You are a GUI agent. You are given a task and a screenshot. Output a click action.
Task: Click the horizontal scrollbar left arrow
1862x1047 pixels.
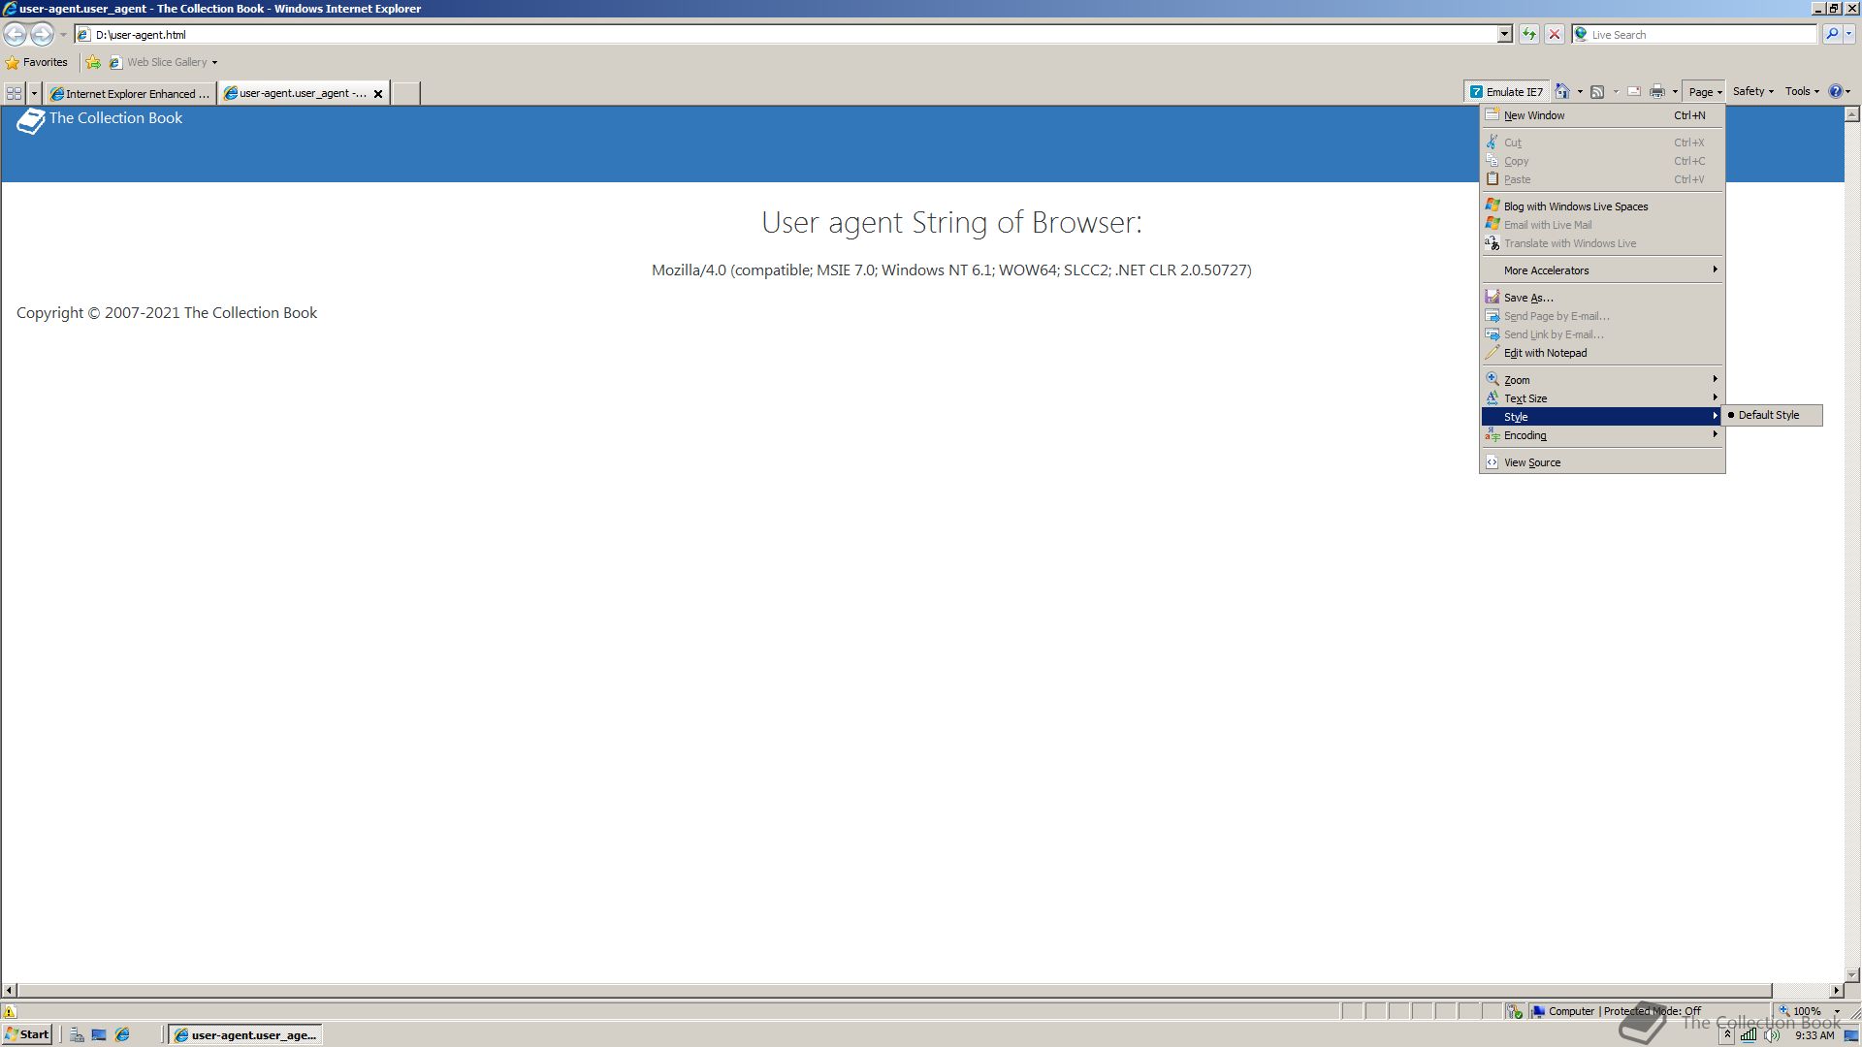pyautogui.click(x=10, y=991)
